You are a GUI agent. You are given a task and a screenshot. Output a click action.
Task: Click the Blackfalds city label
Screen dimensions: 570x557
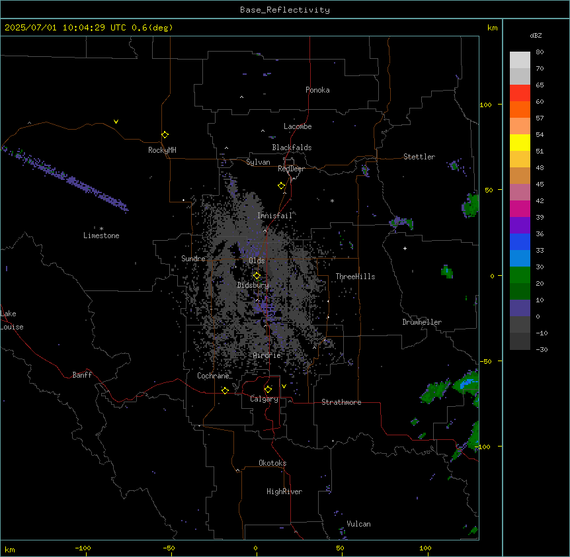292,148
